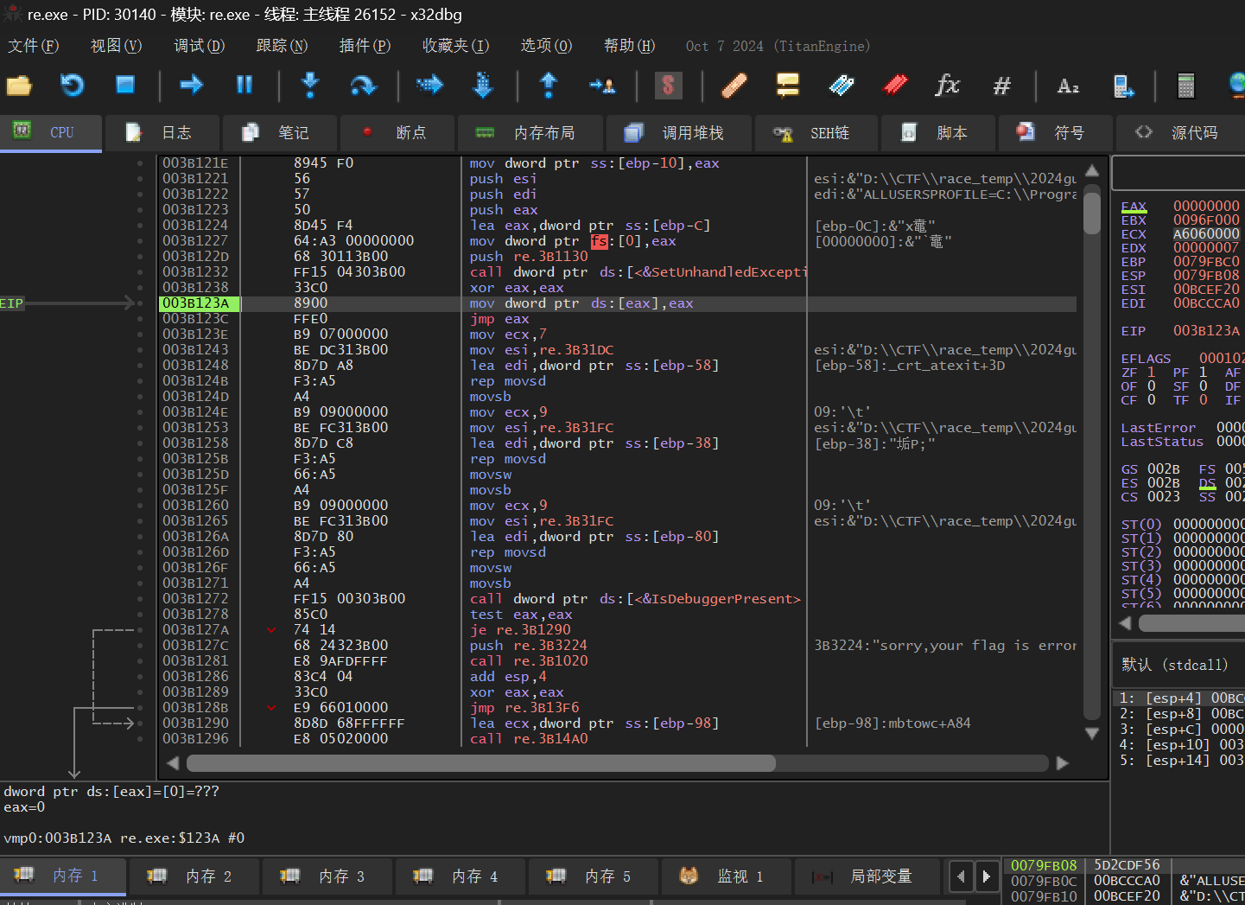
Task: Open comments with the yellow speech-bubble icon
Action: click(787, 85)
